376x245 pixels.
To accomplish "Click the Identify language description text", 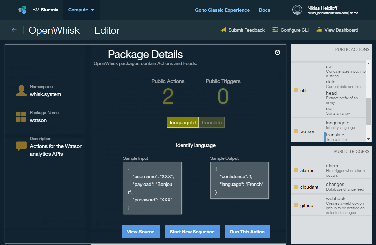I will (x=196, y=145).
